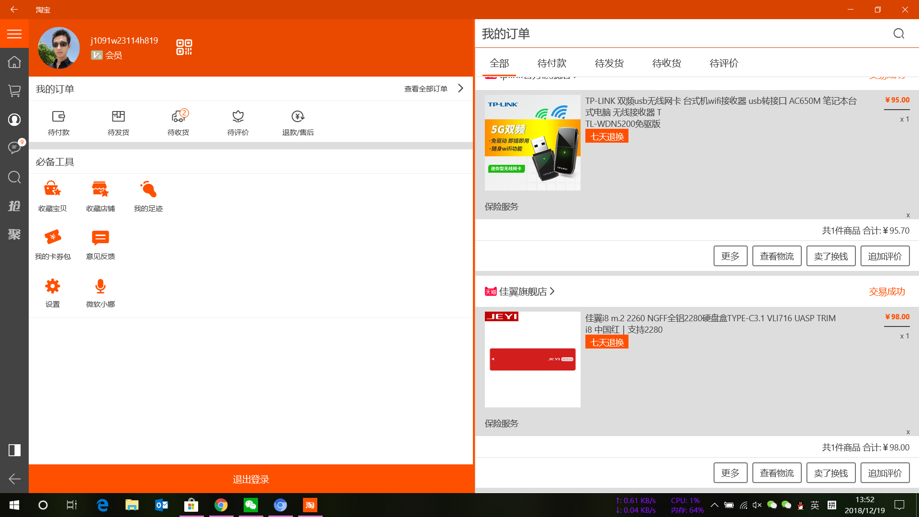
Task: Open the Taobao taskbar icon
Action: coord(310,505)
